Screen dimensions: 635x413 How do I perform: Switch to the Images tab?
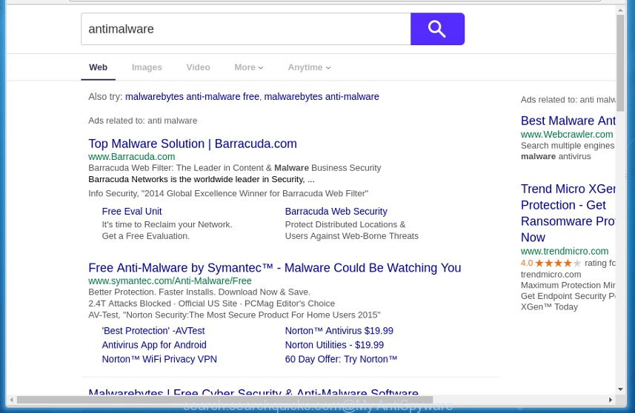point(147,67)
